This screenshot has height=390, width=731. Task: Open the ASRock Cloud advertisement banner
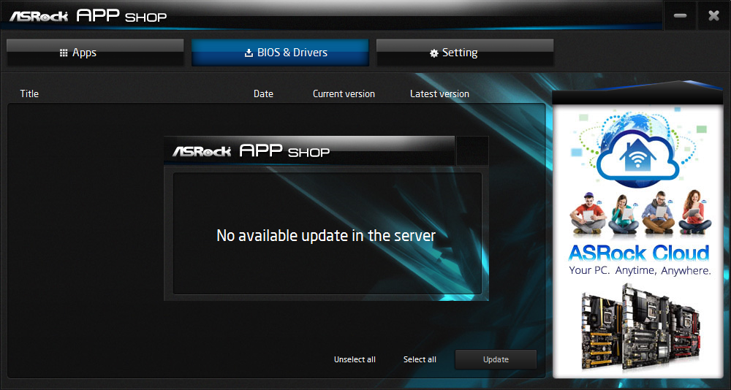(x=637, y=241)
